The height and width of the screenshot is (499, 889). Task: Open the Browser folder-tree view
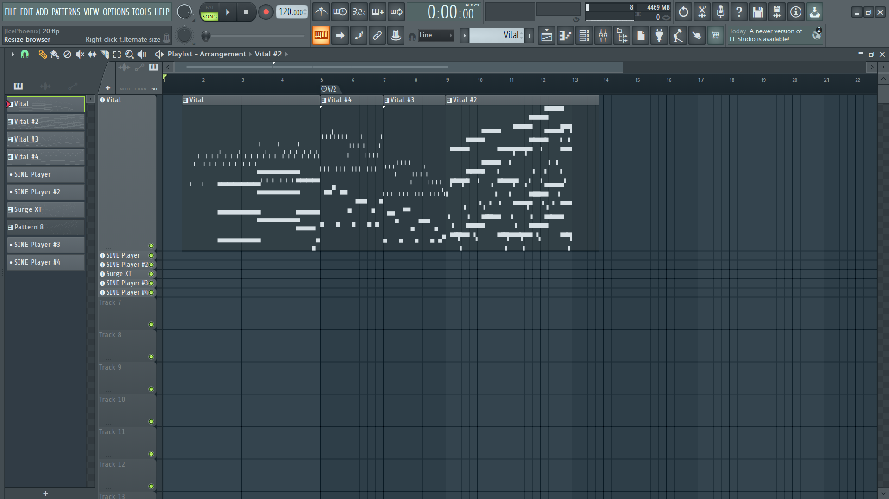click(x=622, y=36)
